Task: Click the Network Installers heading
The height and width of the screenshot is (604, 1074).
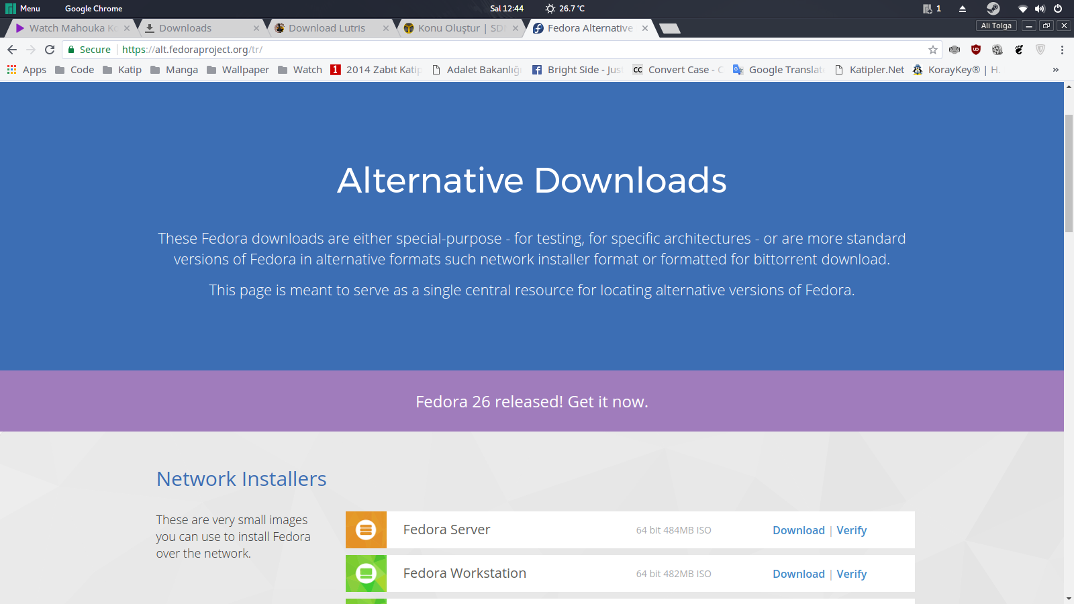Action: pos(242,479)
